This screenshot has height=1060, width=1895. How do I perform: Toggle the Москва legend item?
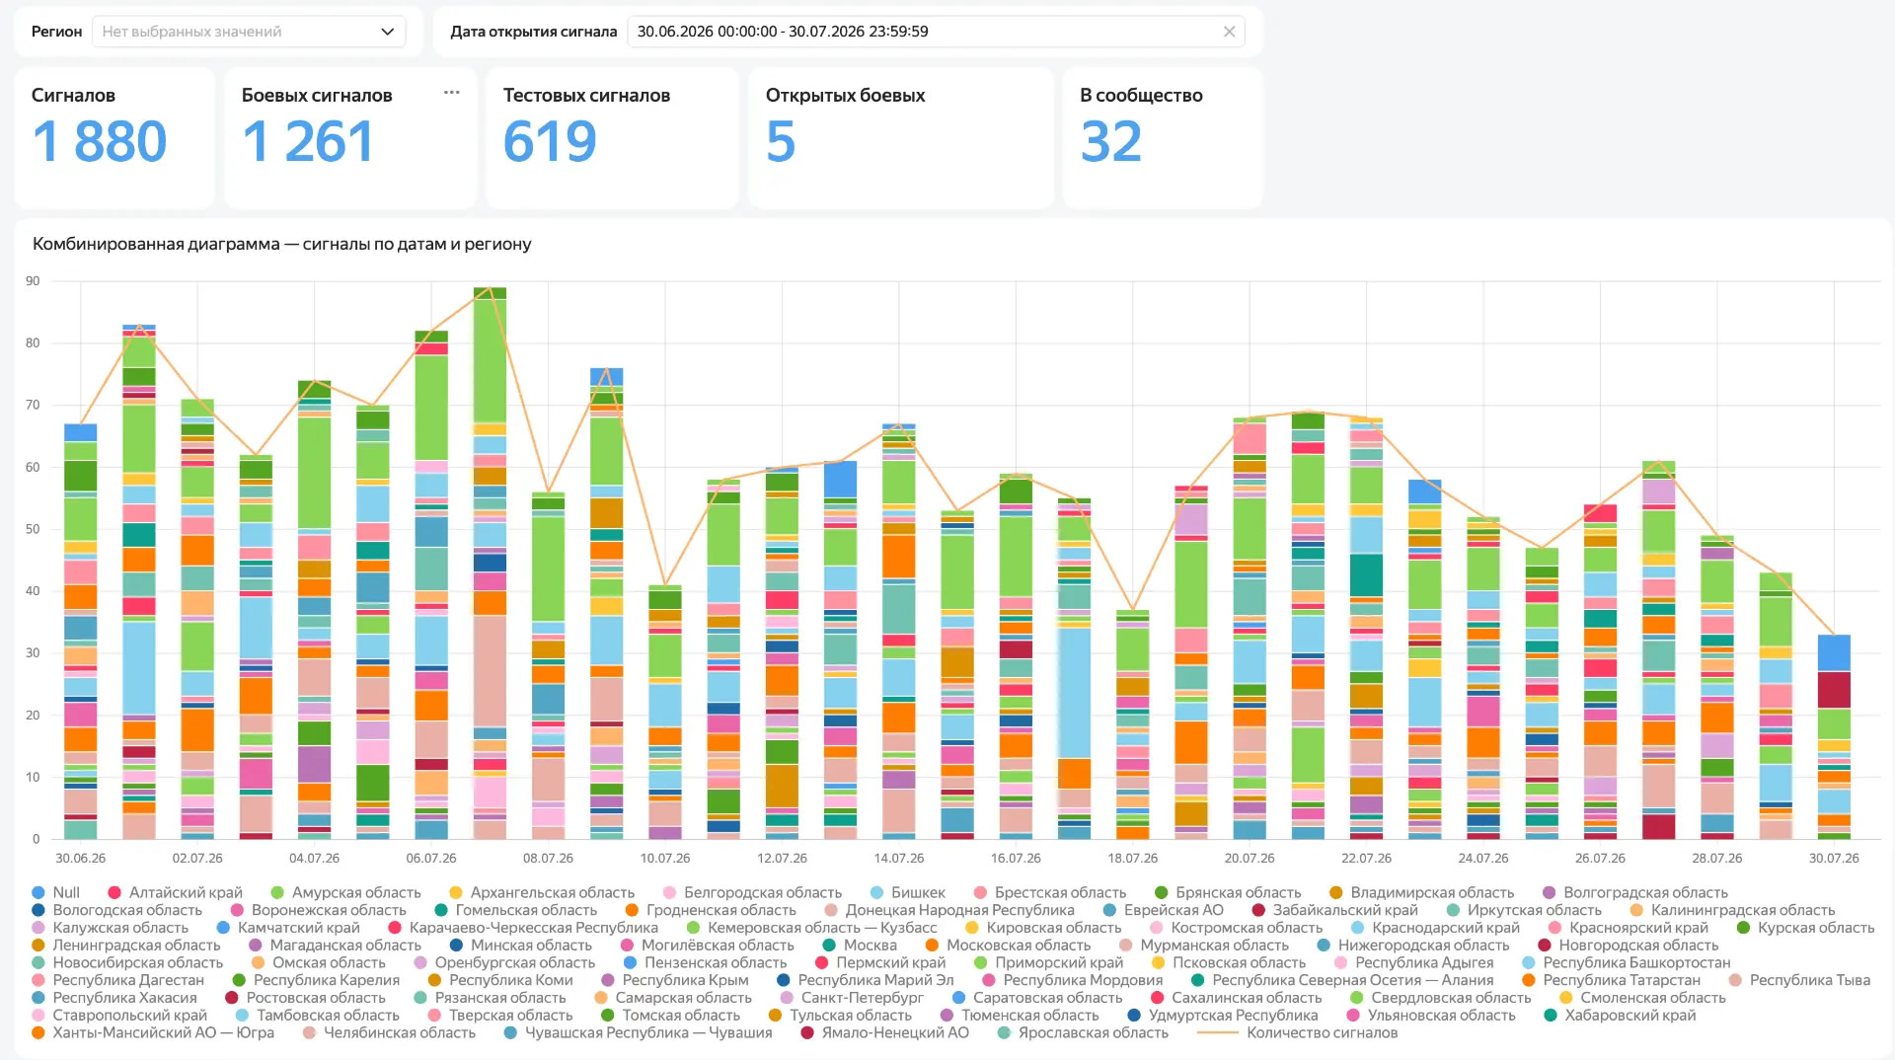point(859,946)
